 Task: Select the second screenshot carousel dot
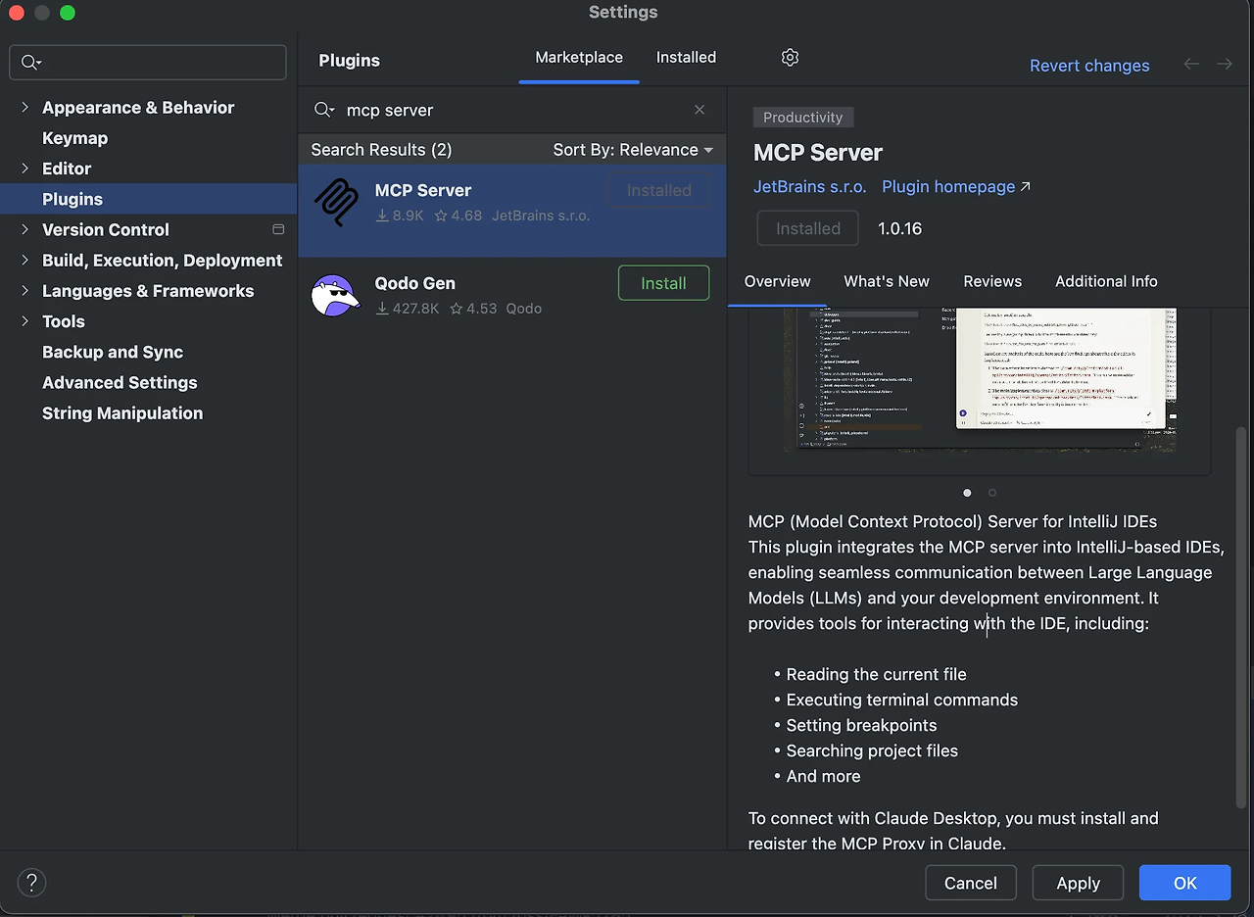click(992, 493)
